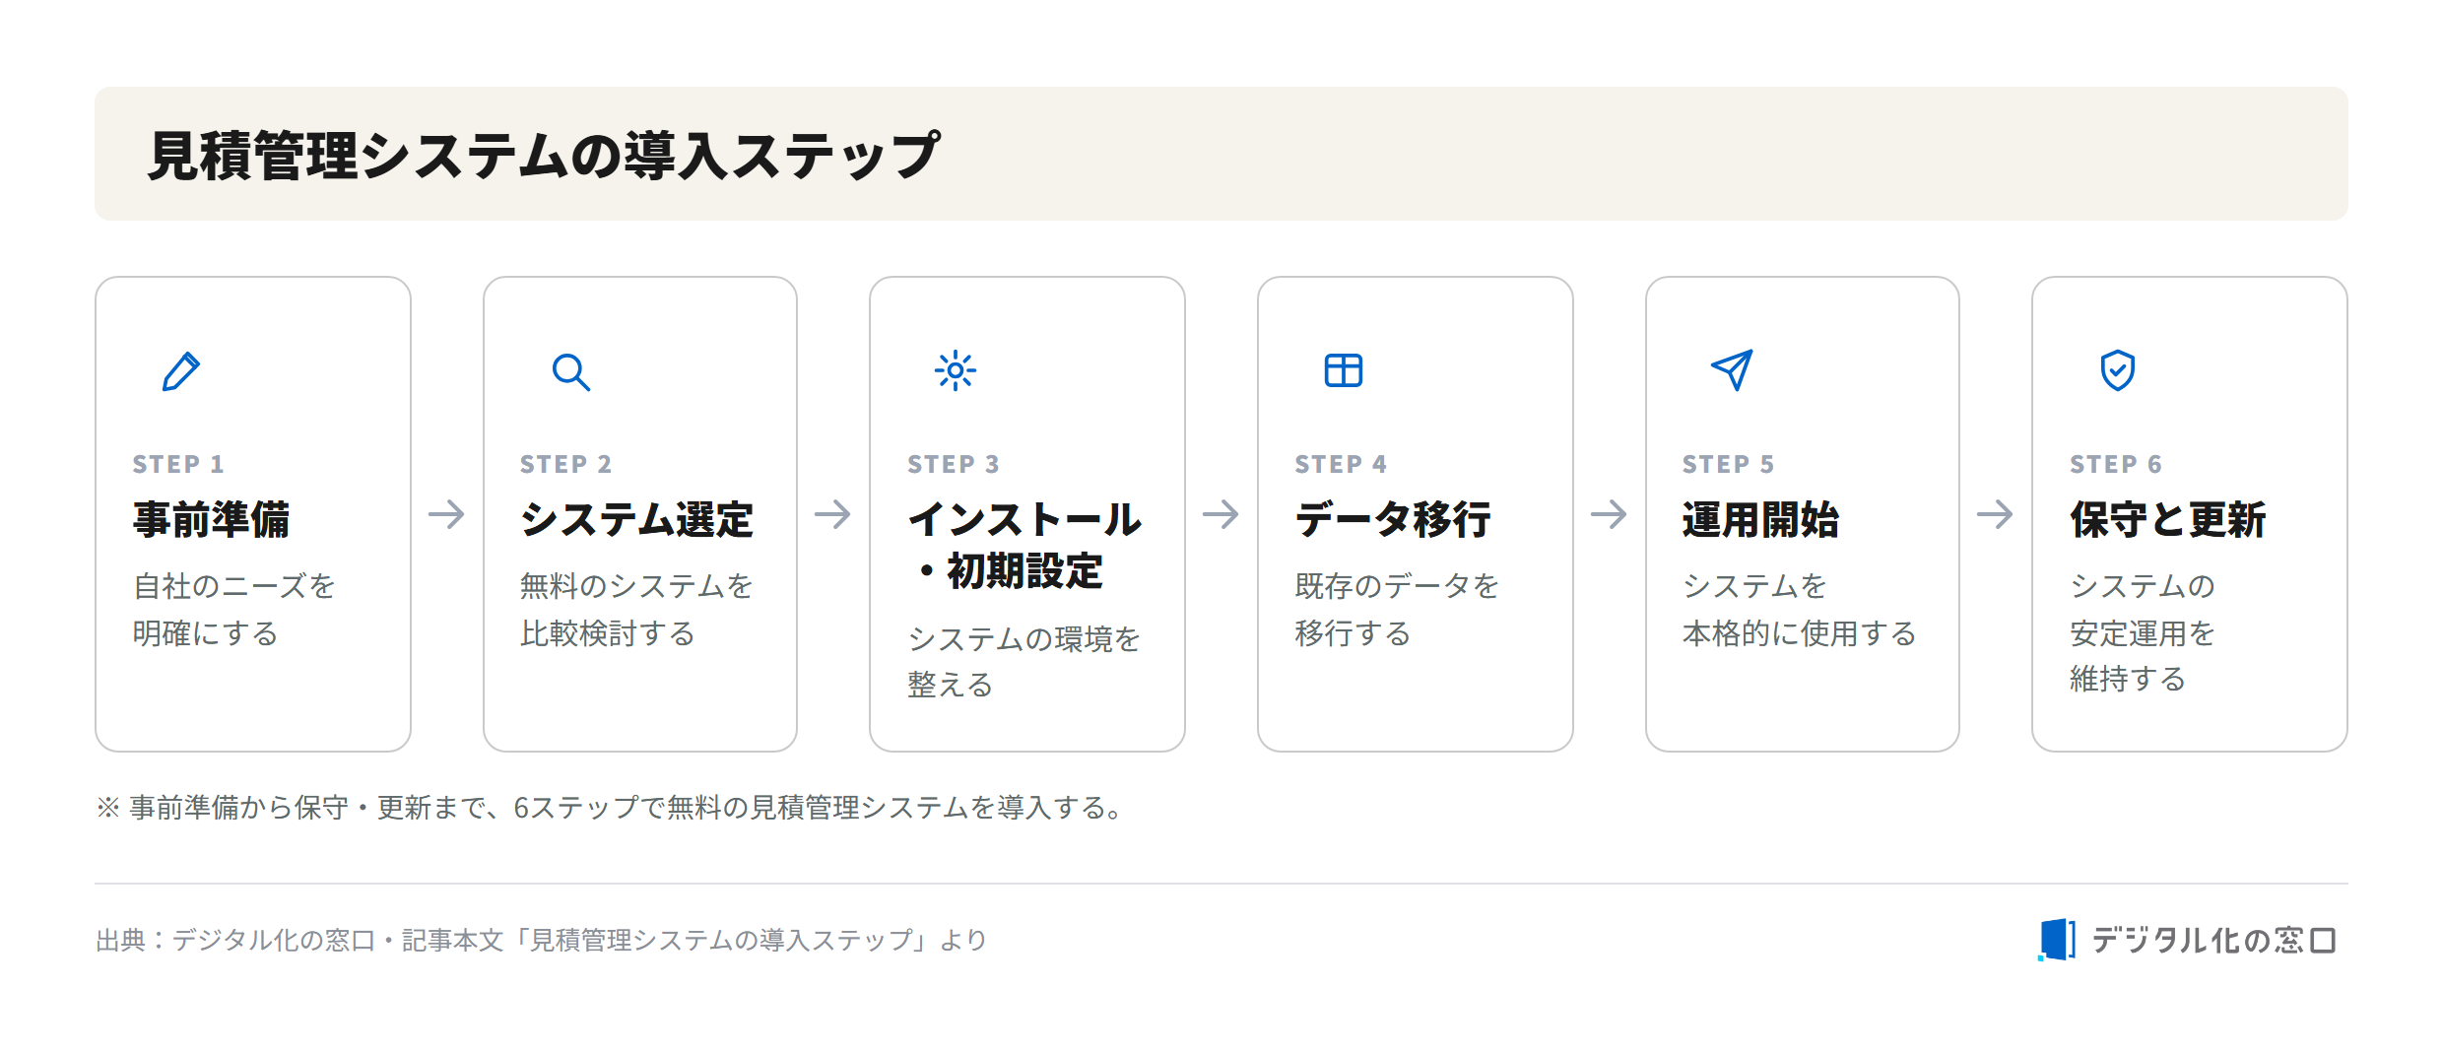Select the 事前準備 heading
The image size is (2443, 1054).
(211, 519)
